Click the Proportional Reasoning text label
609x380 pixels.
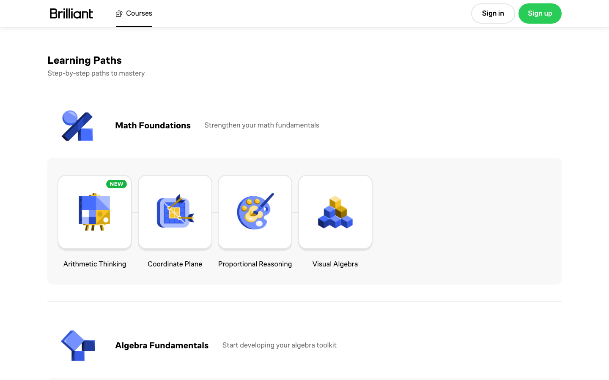[255, 264]
